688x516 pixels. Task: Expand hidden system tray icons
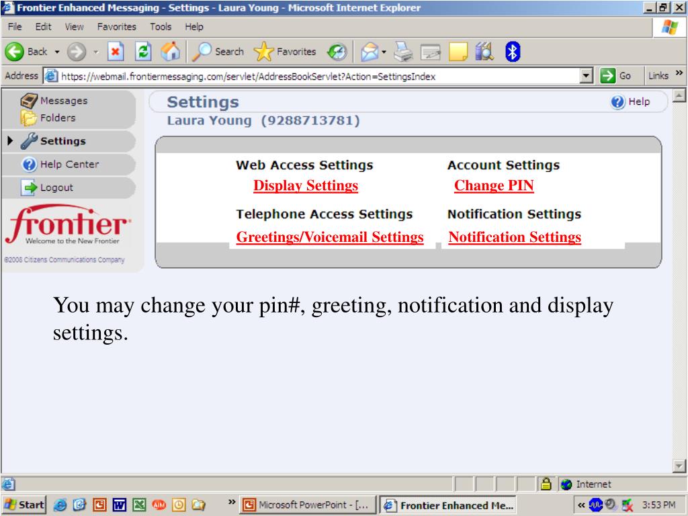click(x=581, y=505)
